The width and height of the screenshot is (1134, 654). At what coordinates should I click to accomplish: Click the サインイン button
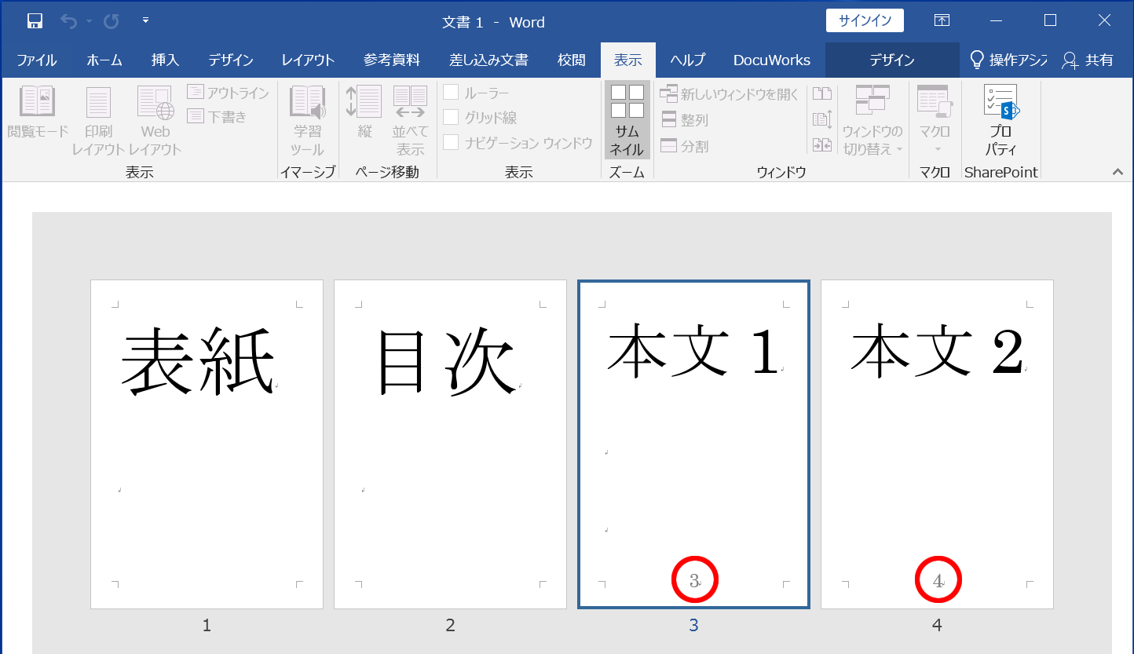pos(865,21)
